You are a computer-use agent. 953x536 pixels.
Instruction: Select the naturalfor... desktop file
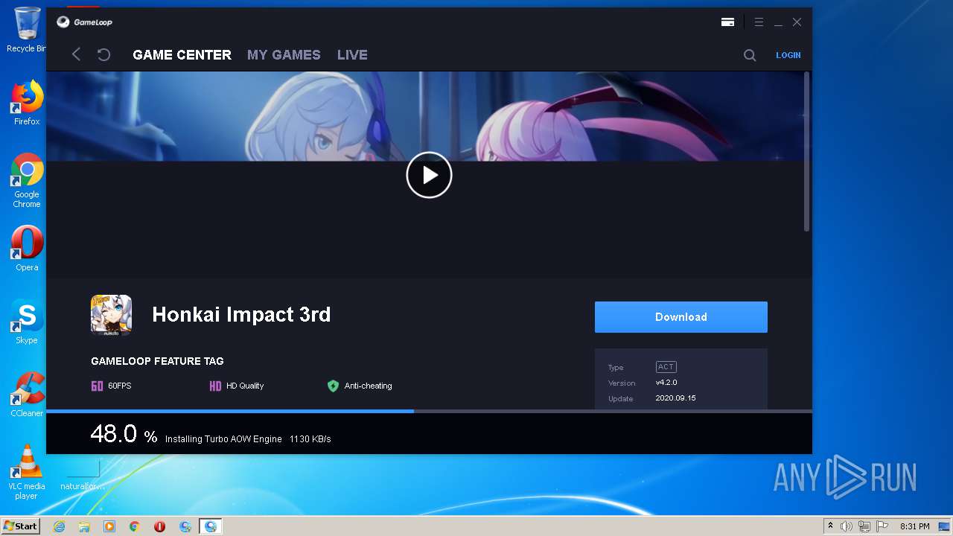point(82,475)
